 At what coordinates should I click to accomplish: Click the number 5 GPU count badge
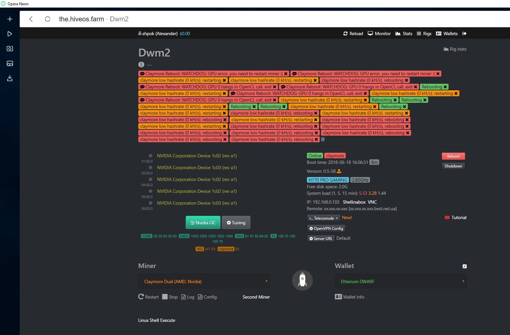coord(141,65)
